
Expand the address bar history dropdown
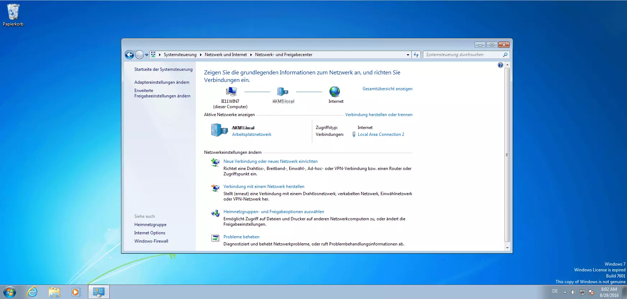[408, 55]
